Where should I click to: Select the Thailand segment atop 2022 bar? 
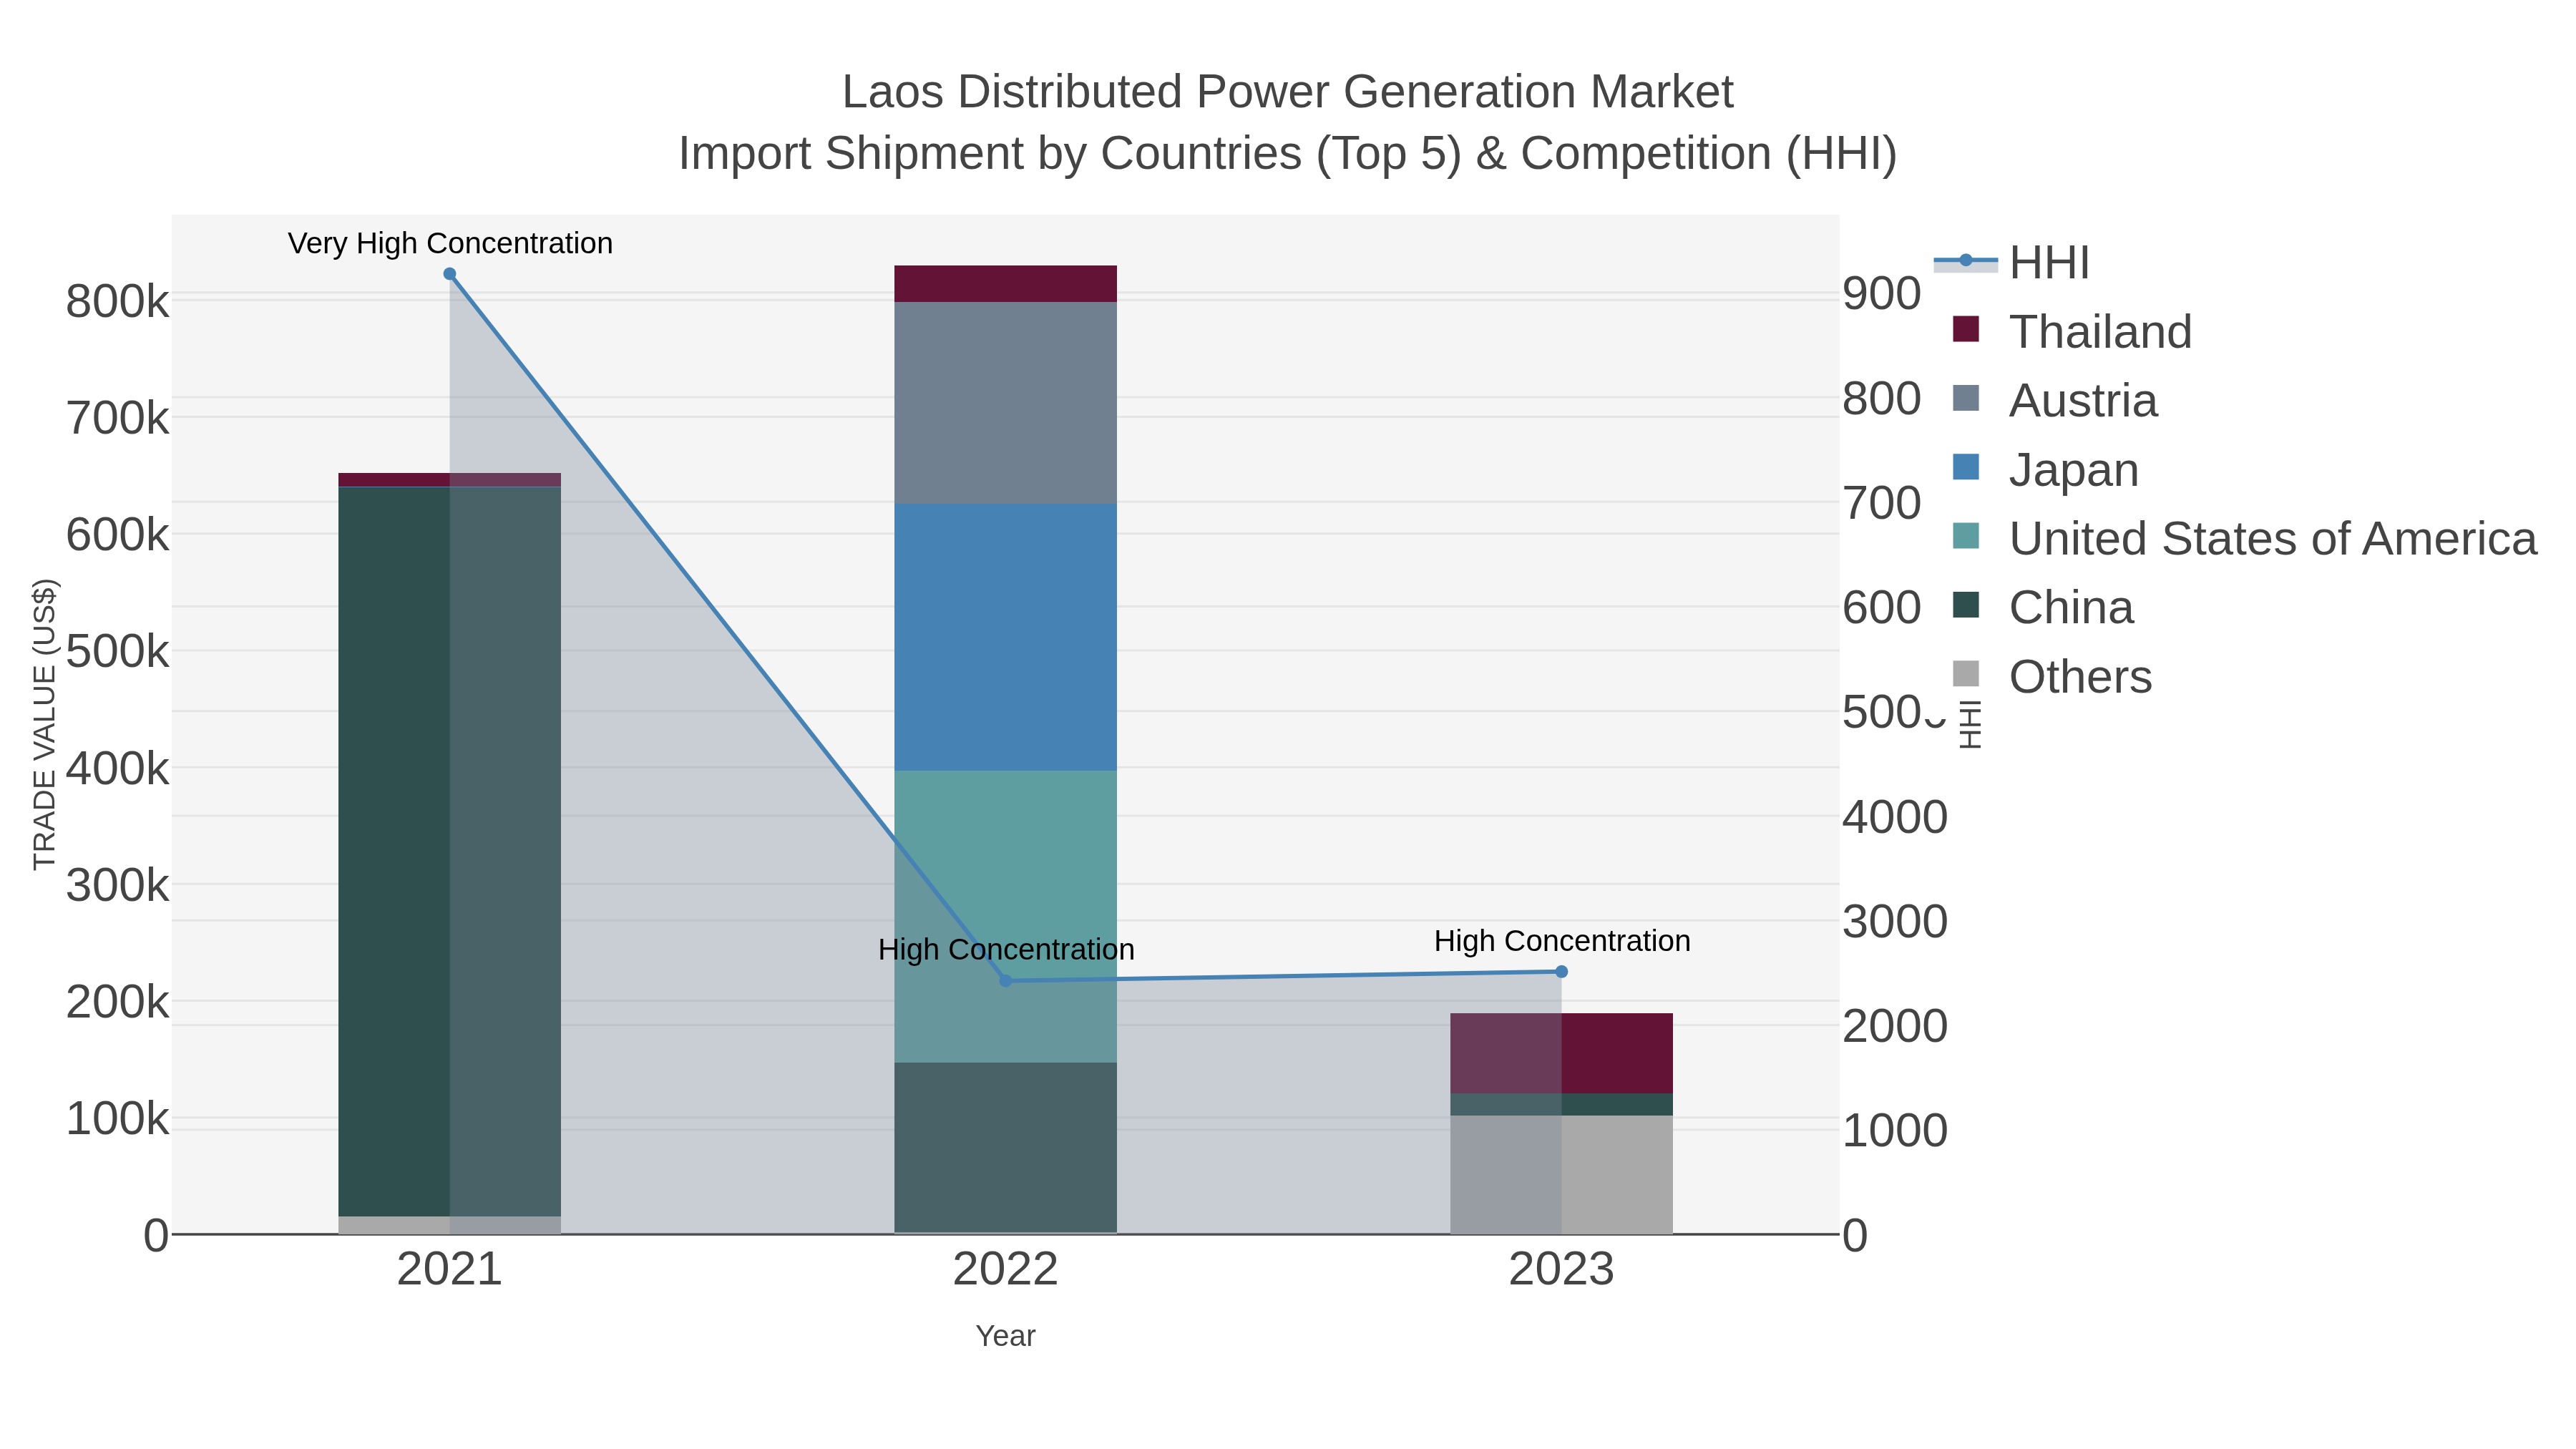click(x=1006, y=284)
